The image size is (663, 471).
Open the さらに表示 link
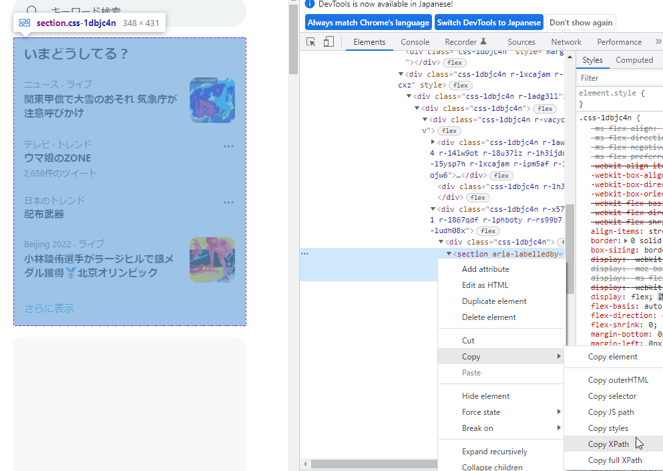(49, 308)
